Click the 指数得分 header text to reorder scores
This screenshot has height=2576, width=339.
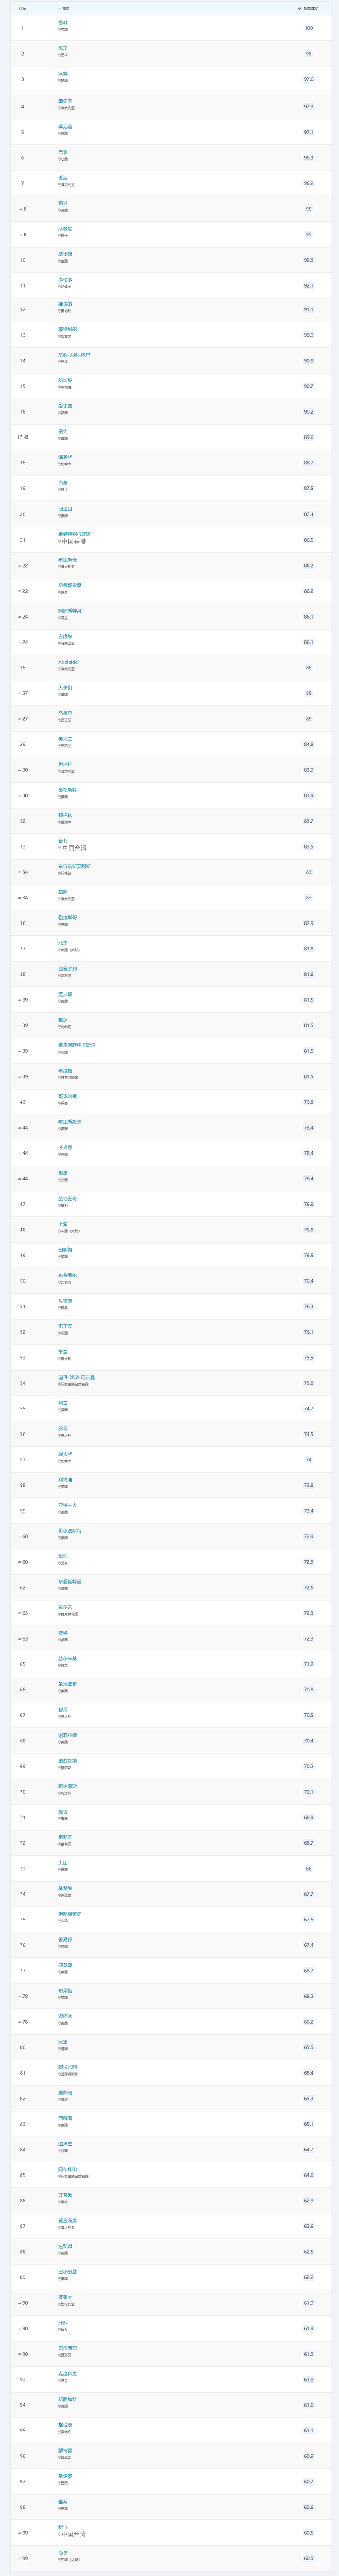(x=310, y=7)
